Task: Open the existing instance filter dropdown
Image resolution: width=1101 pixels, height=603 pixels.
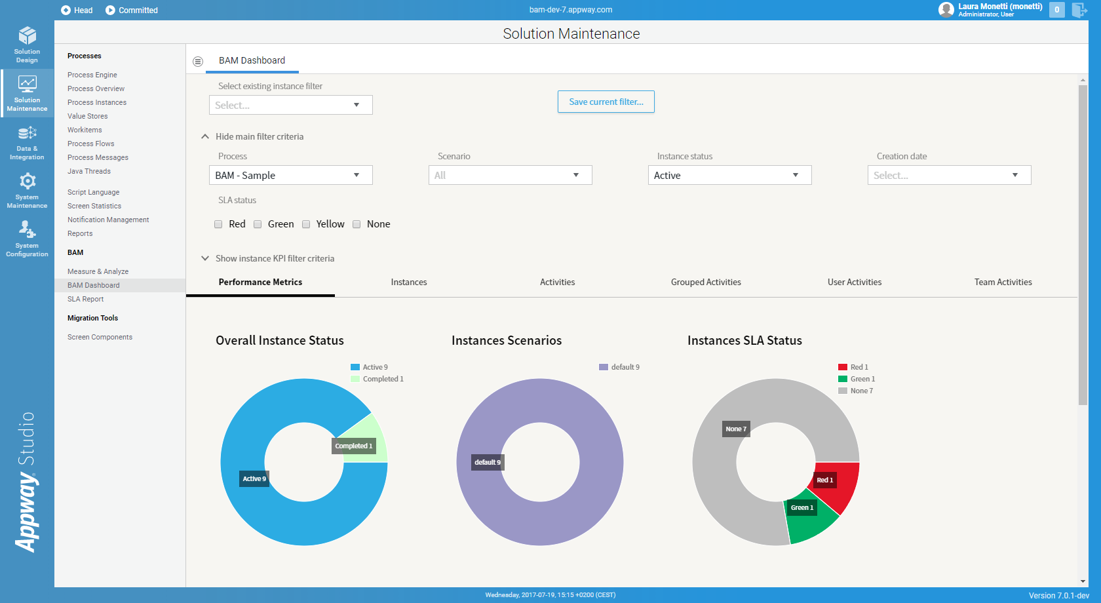Action: 291,105
